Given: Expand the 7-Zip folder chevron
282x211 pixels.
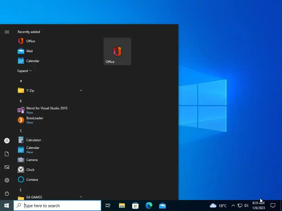Looking at the screenshot, I should (x=81, y=90).
